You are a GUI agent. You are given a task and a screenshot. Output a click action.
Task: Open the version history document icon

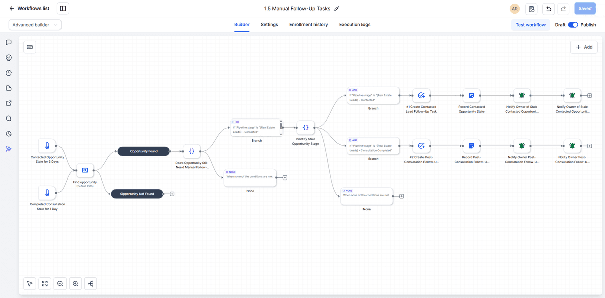pyautogui.click(x=531, y=8)
